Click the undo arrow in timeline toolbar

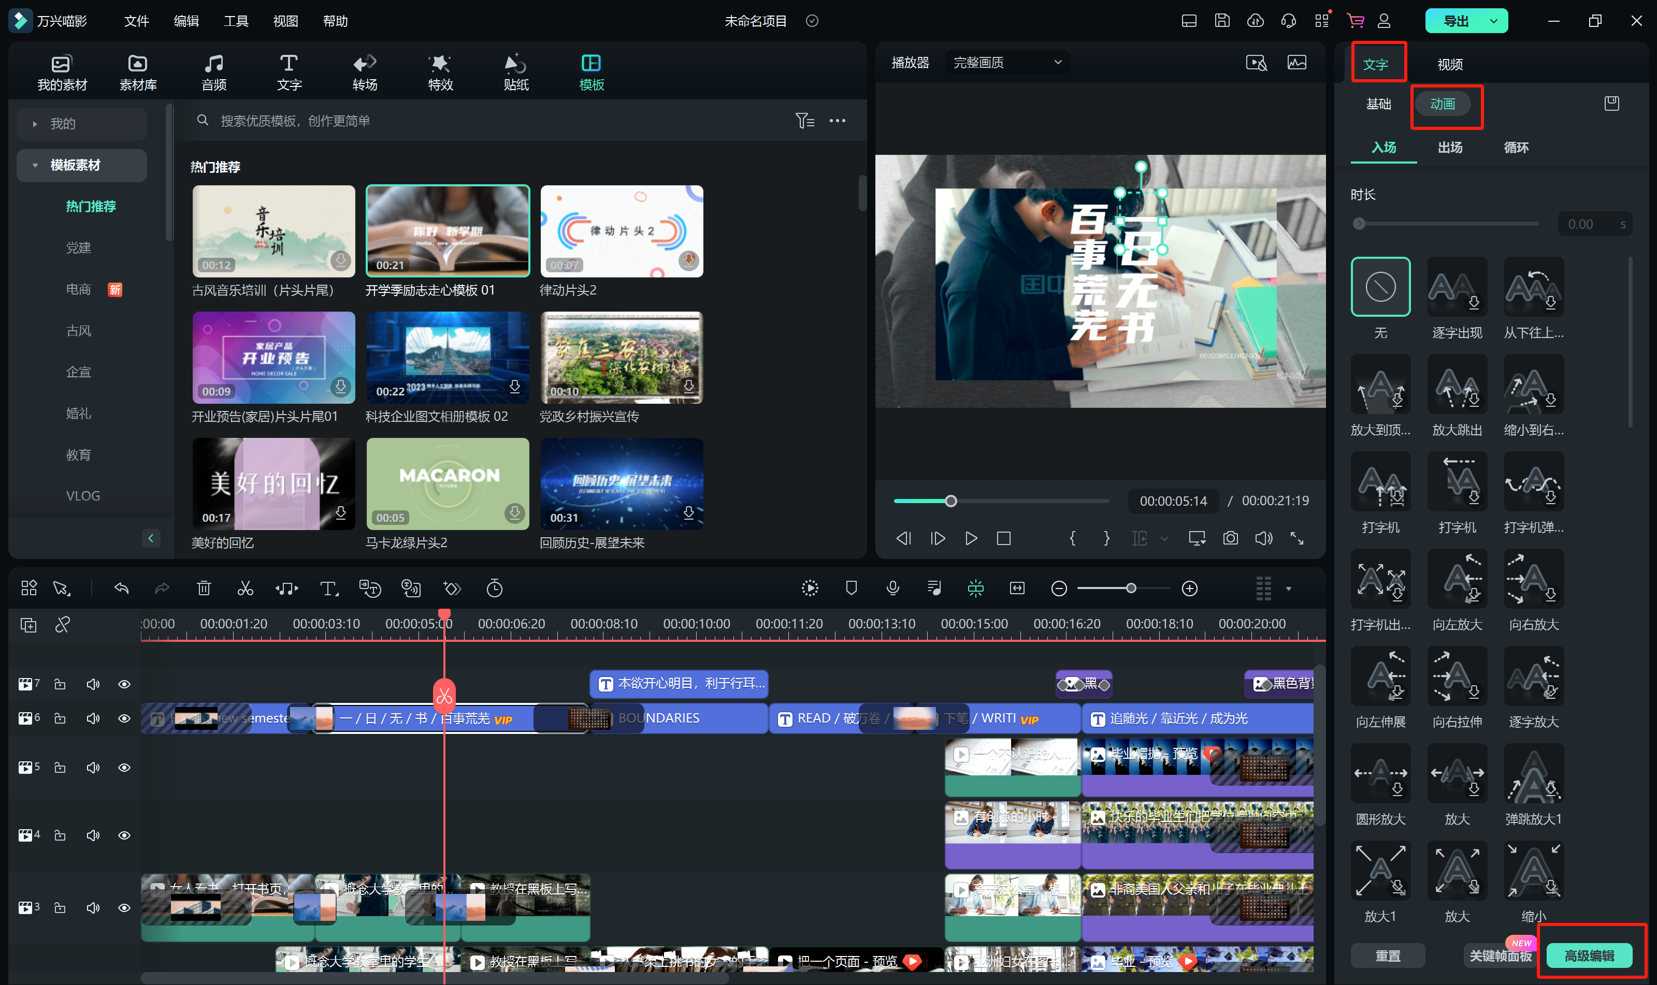[122, 588]
